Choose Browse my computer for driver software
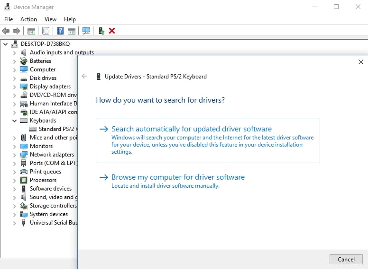 (178, 177)
